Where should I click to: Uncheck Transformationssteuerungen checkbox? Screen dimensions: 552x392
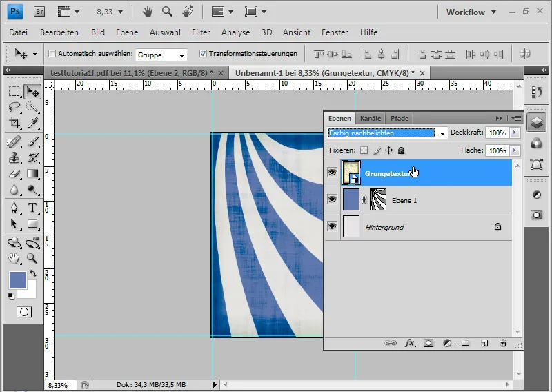(x=203, y=54)
